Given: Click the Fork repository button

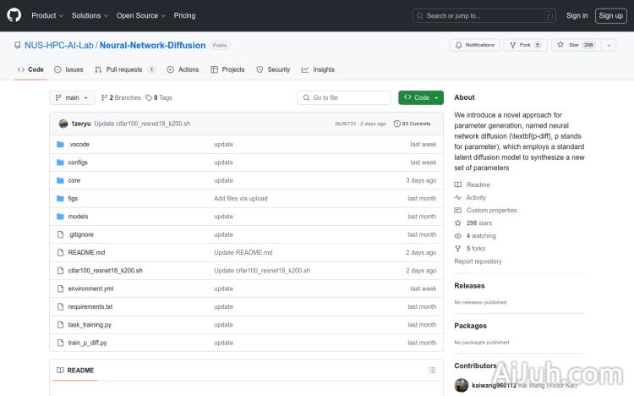Looking at the screenshot, I should point(525,45).
